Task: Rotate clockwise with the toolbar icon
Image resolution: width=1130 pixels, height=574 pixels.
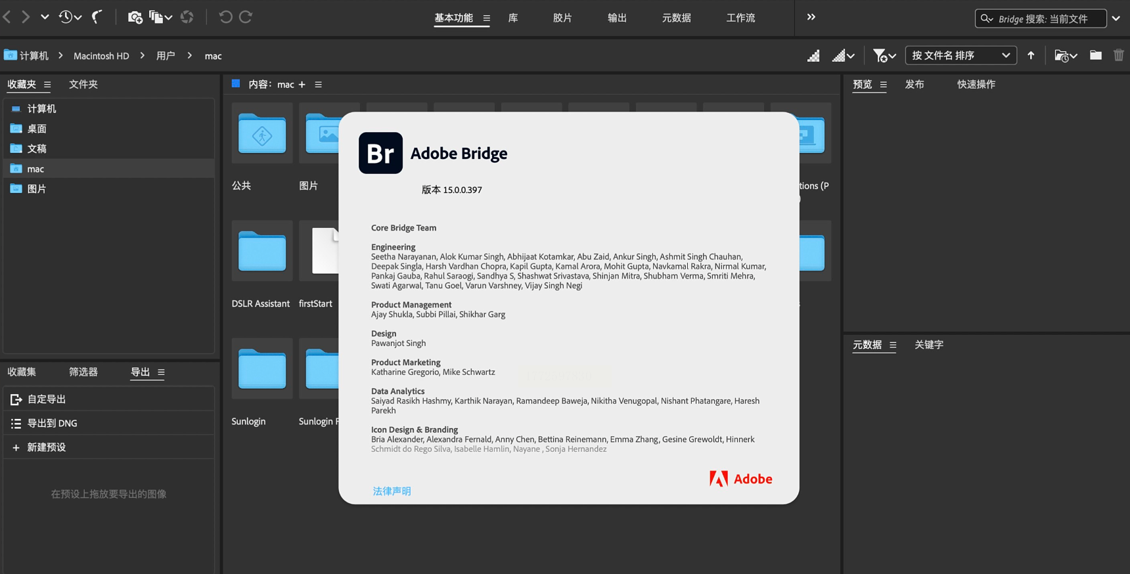Action: click(x=246, y=17)
